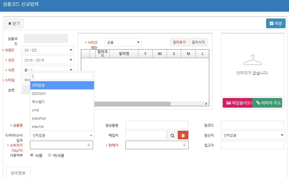Click the 칼라추가 button
Image resolution: width=289 pixels, height=178 pixels.
(x=179, y=42)
